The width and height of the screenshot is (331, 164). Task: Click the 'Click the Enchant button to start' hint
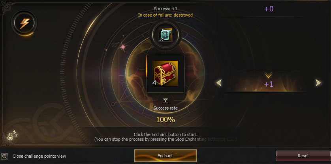[166, 134]
